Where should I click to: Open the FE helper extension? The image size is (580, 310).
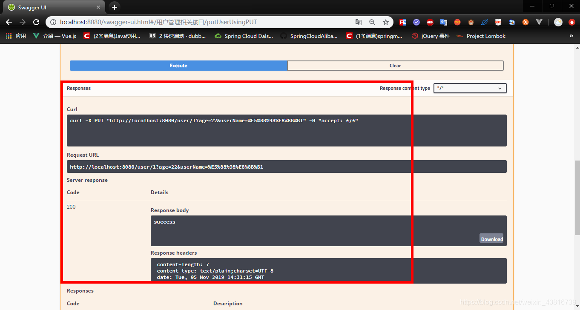pos(403,22)
